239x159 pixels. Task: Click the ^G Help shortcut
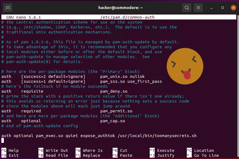10,151
